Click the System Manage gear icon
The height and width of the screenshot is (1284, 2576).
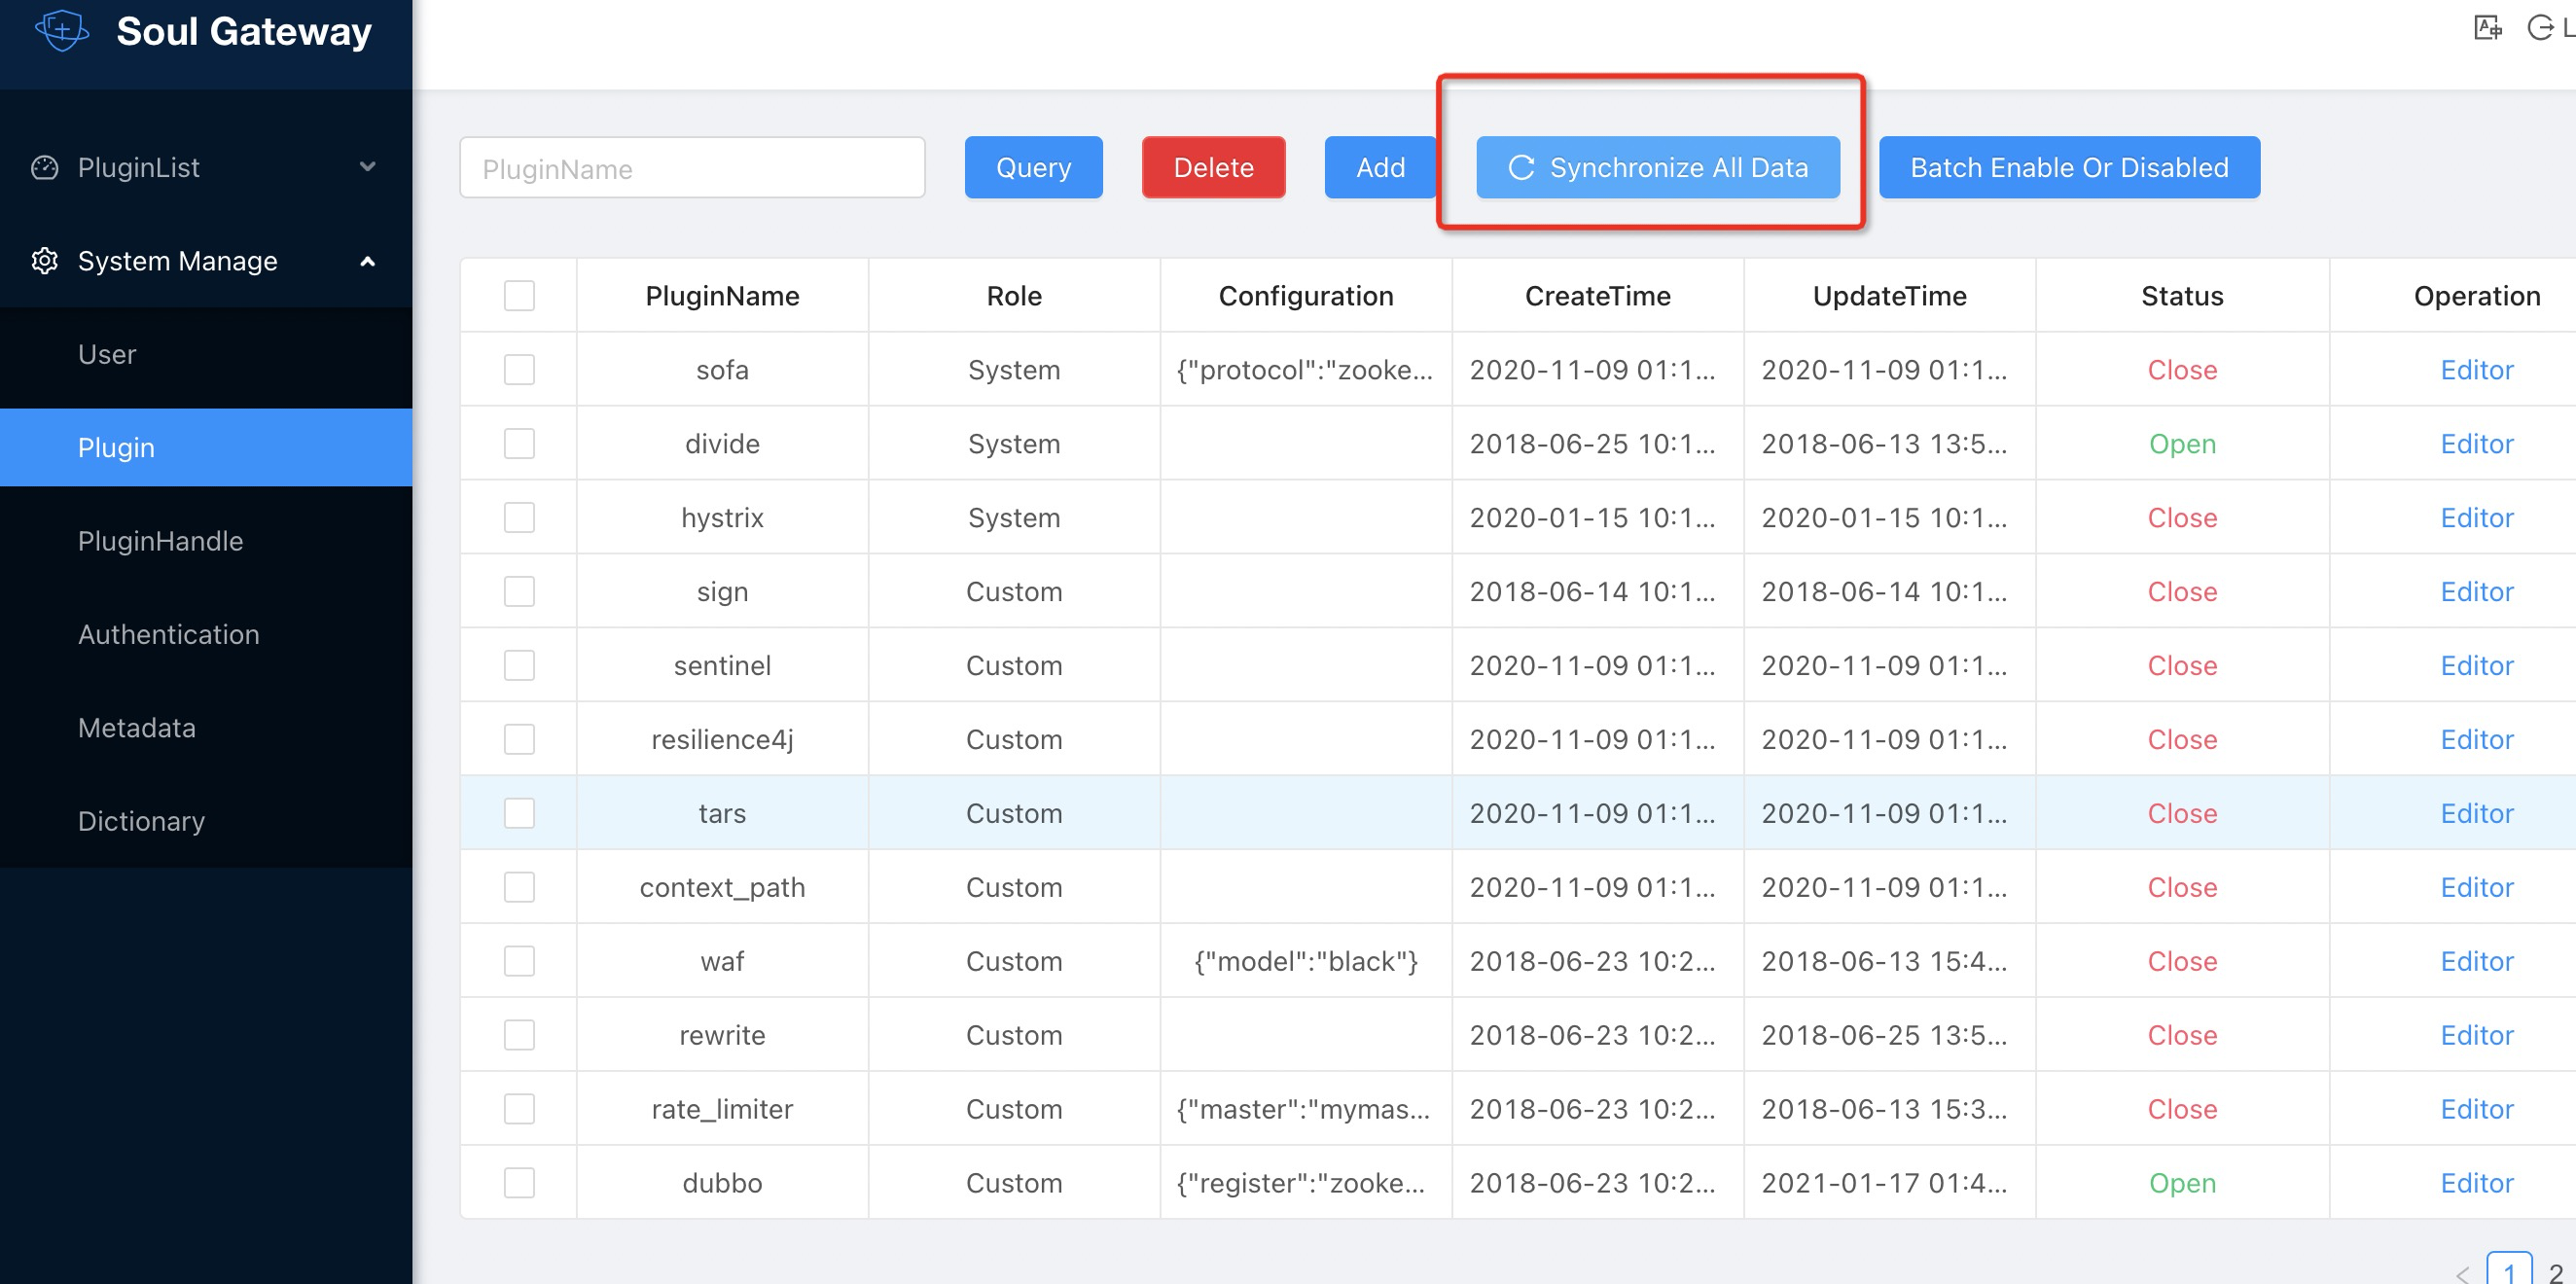(45, 261)
